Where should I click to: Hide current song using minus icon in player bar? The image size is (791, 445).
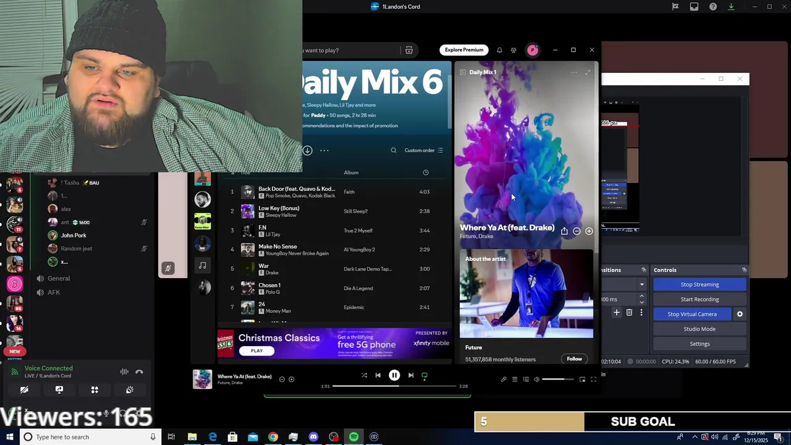tap(282, 379)
